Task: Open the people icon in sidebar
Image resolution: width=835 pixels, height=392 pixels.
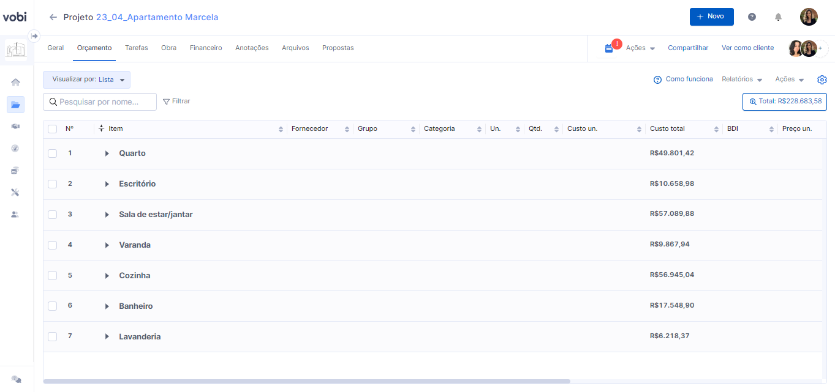Action: 15,215
